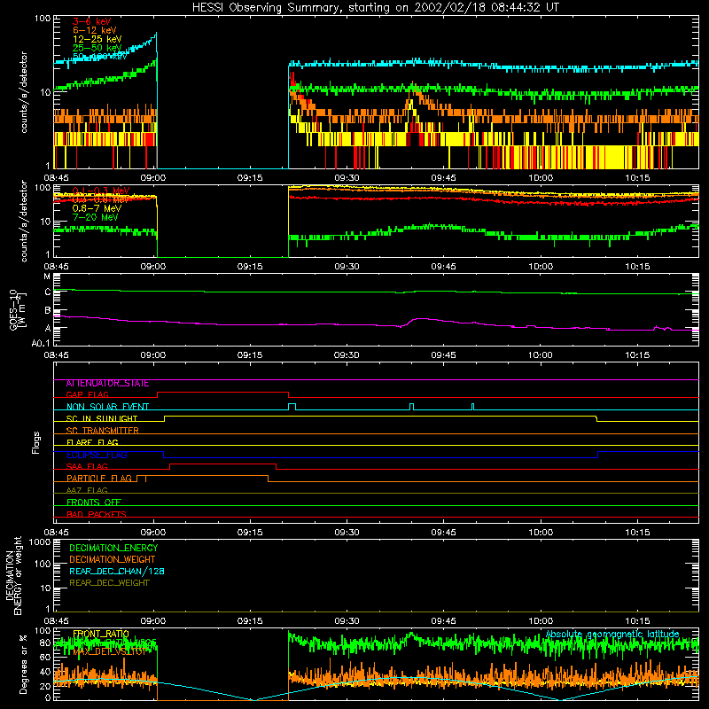Select the orange MAX_DET_VS_TOT legend label

109,652
